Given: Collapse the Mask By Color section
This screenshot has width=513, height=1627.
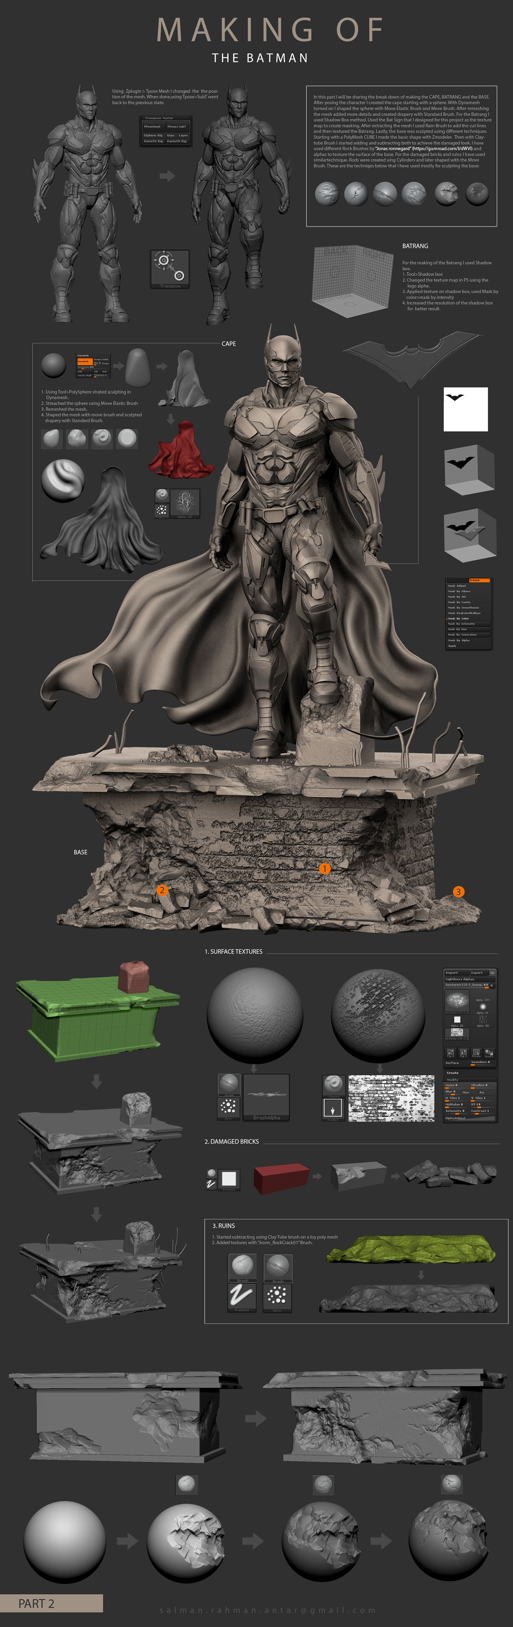Looking at the screenshot, I should (469, 619).
